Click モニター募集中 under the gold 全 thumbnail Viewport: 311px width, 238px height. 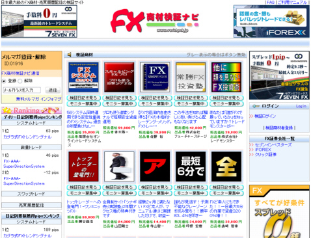point(226,193)
